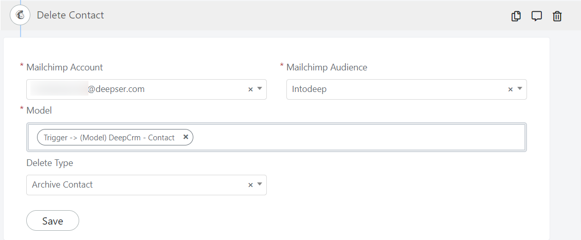Clear the Archive Contact delete type
The image size is (581, 240).
[250, 185]
